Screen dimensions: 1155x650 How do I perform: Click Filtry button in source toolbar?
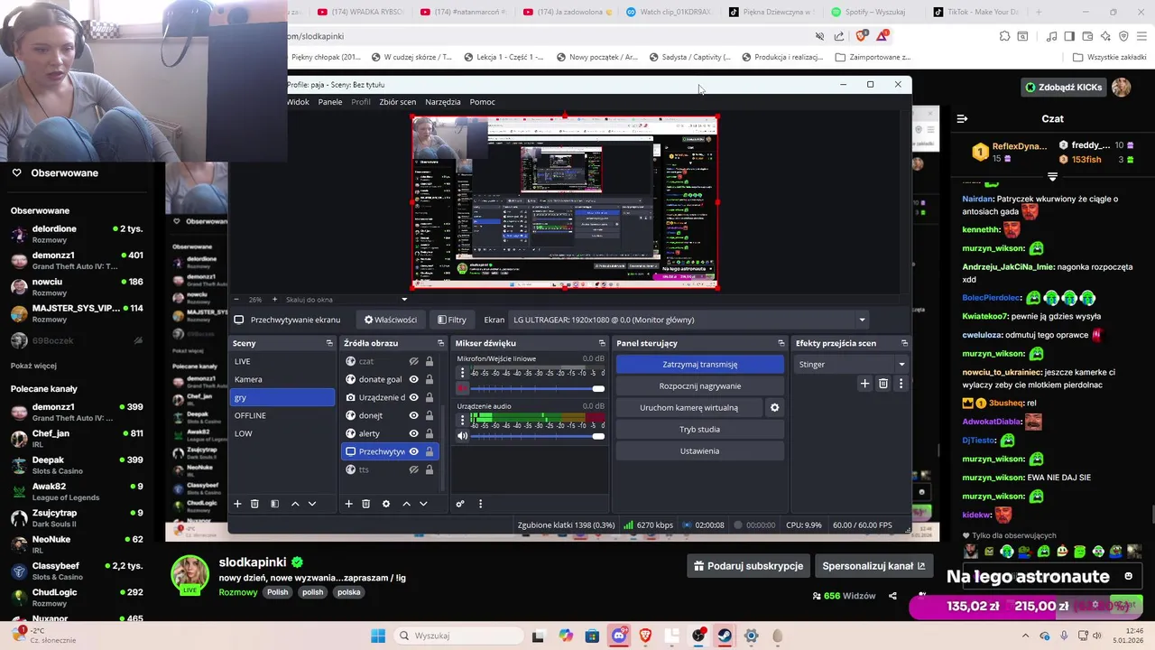click(x=452, y=320)
